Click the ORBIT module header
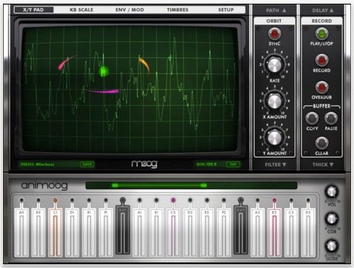 click(274, 21)
